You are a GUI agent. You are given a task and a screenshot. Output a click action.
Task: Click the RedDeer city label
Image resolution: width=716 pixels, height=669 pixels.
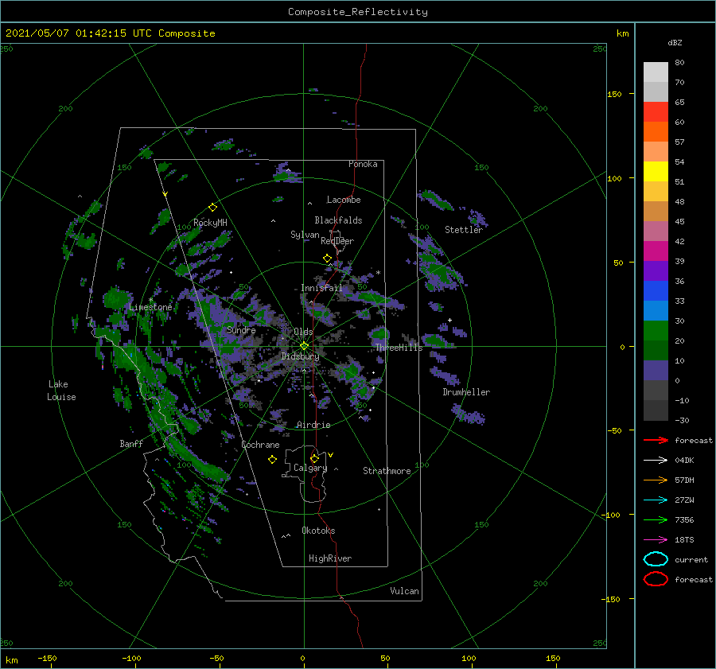tap(337, 241)
